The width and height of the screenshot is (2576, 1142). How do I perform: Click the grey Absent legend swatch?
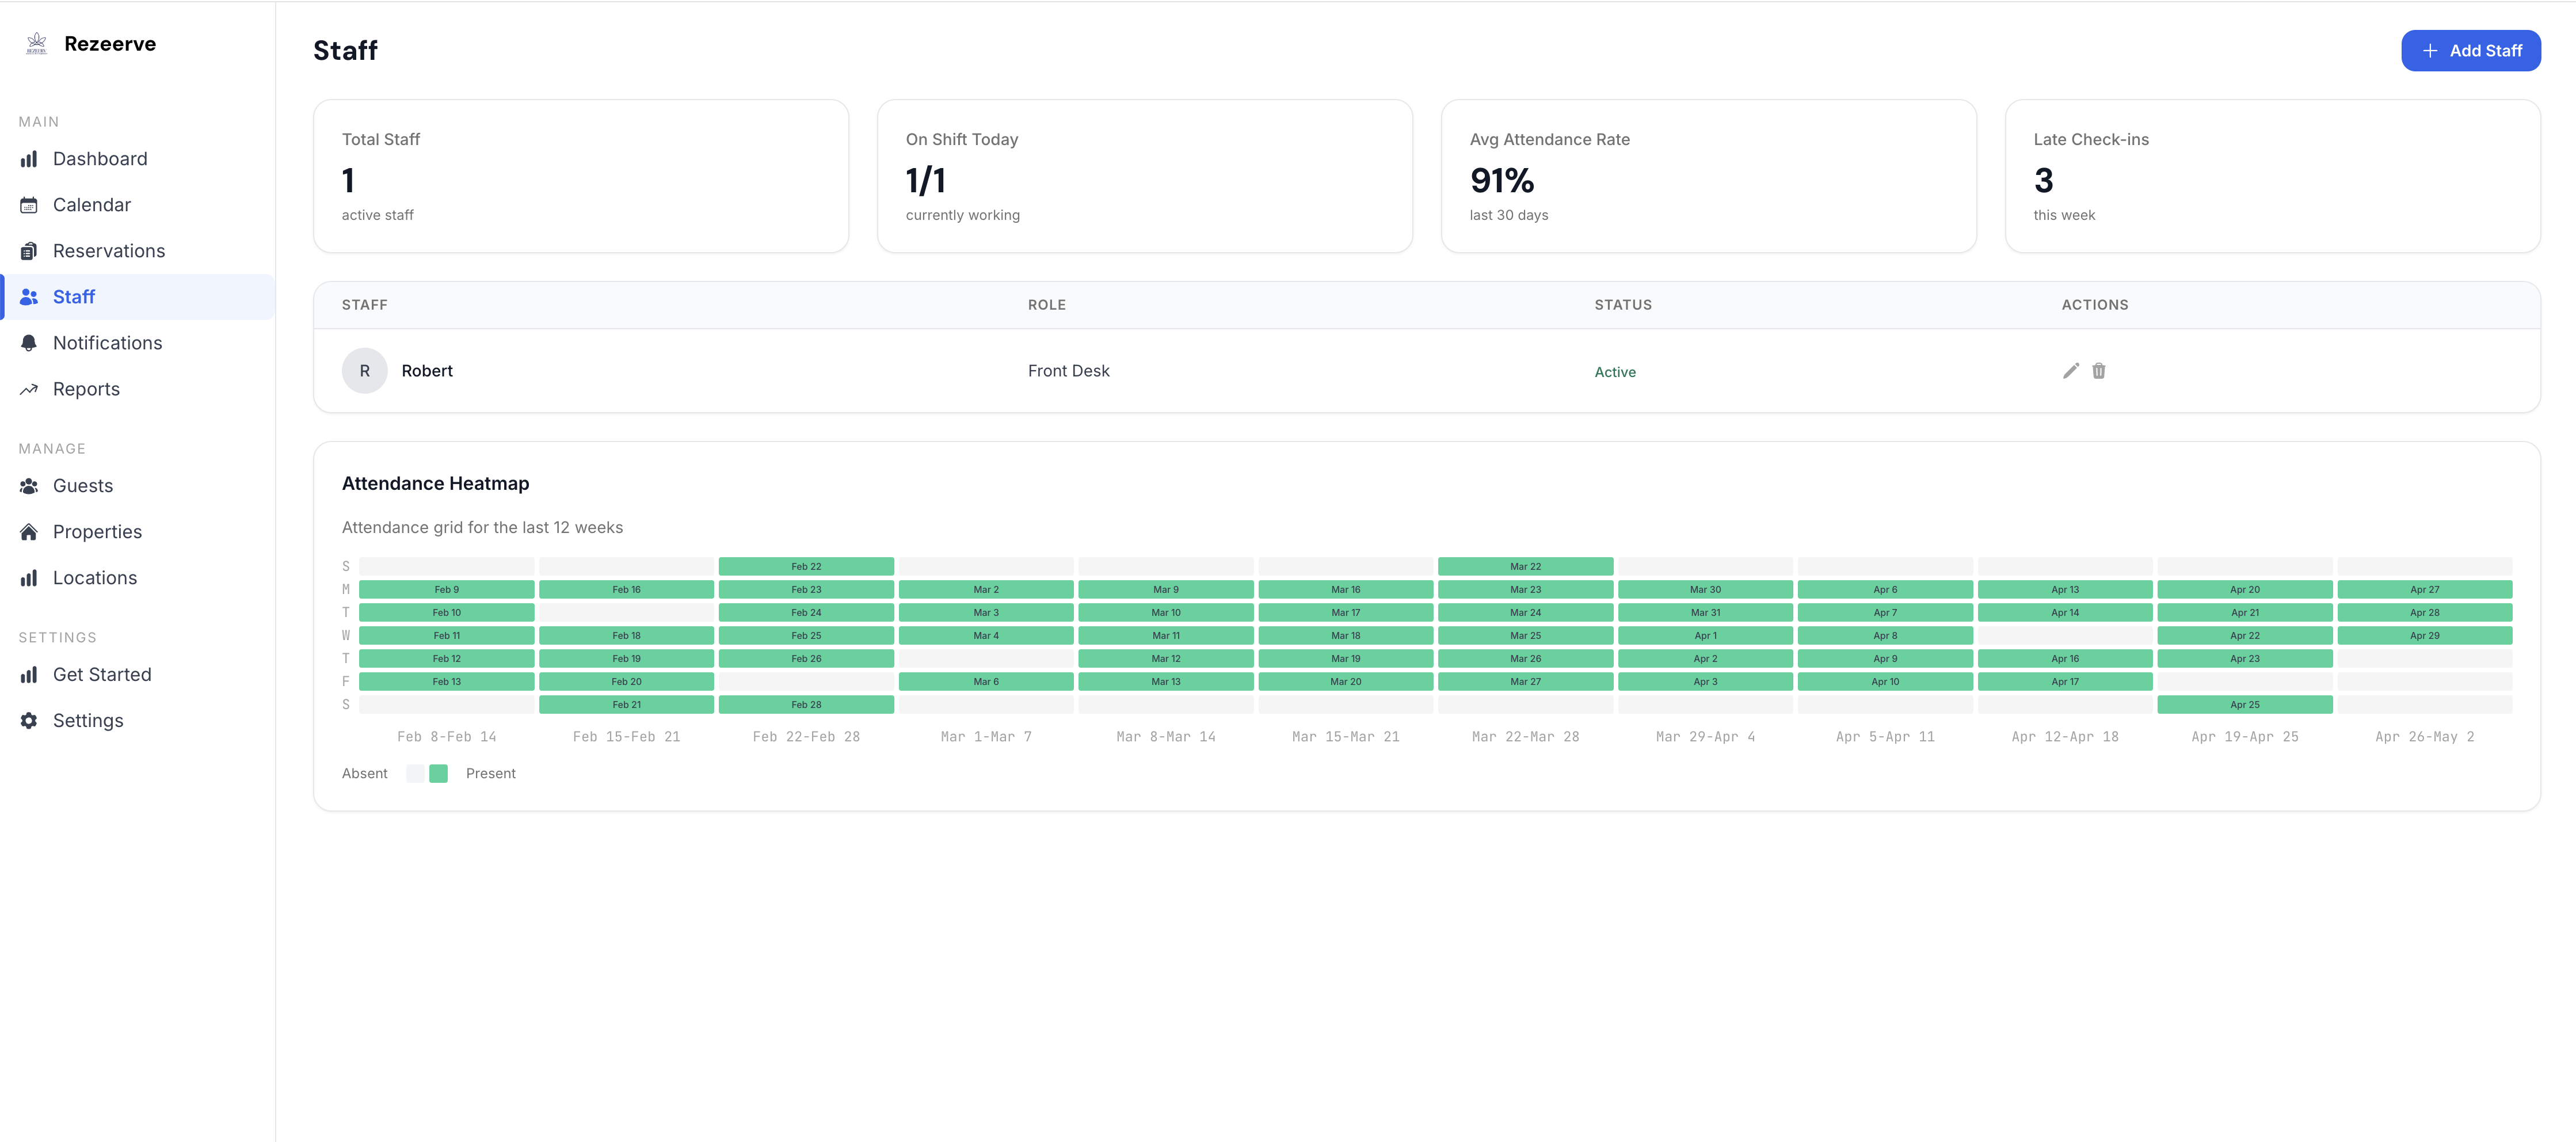(415, 773)
